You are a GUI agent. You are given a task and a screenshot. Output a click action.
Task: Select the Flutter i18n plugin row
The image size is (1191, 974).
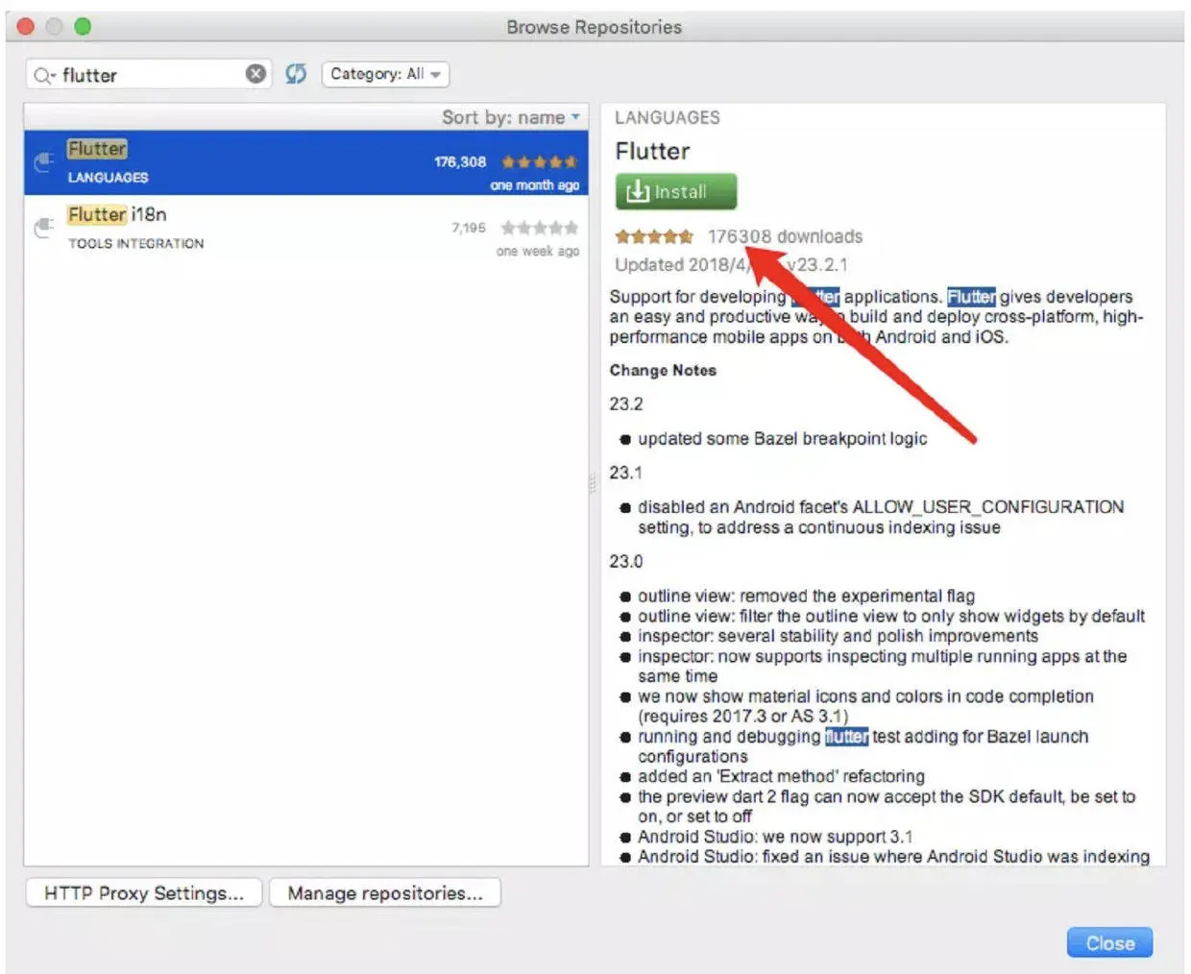306,229
